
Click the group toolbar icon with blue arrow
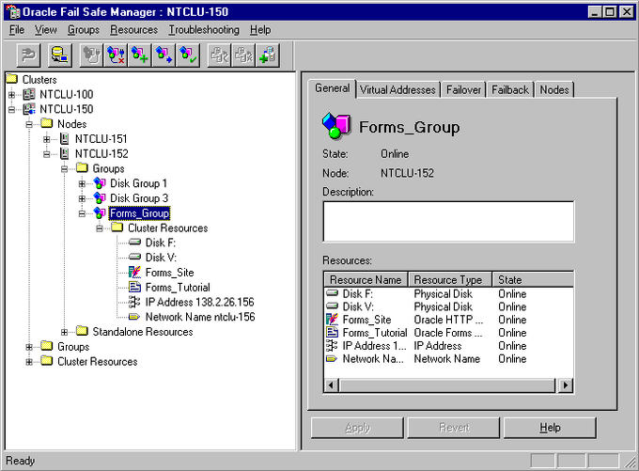[164, 55]
